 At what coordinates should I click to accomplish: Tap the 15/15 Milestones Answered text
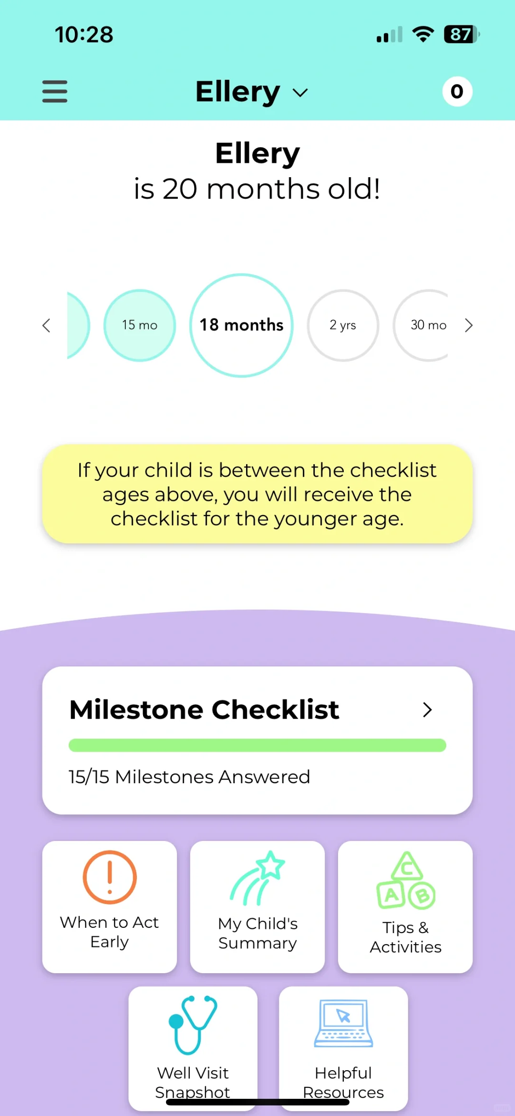coord(189,777)
